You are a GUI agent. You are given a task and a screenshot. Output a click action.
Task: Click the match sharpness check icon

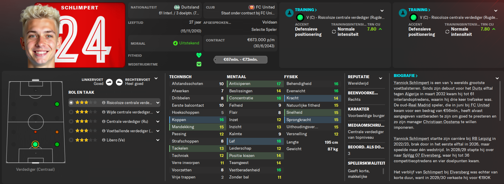(x=199, y=64)
